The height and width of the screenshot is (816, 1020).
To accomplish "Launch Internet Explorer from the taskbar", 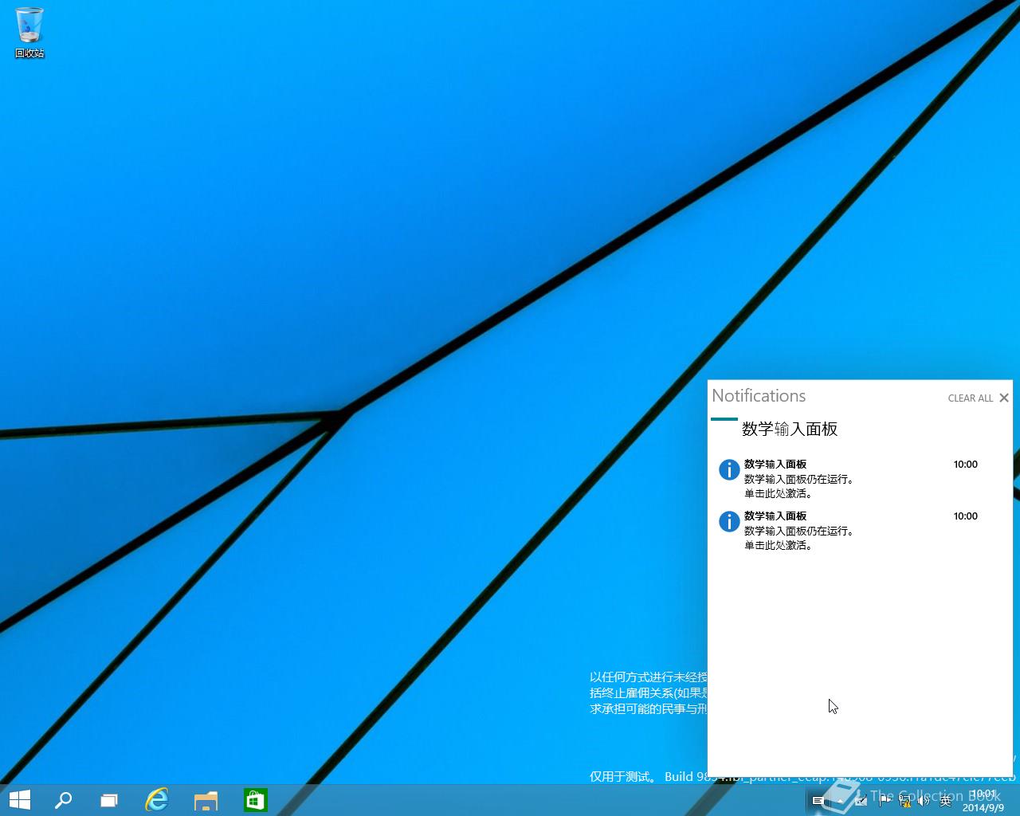I will pyautogui.click(x=156, y=799).
